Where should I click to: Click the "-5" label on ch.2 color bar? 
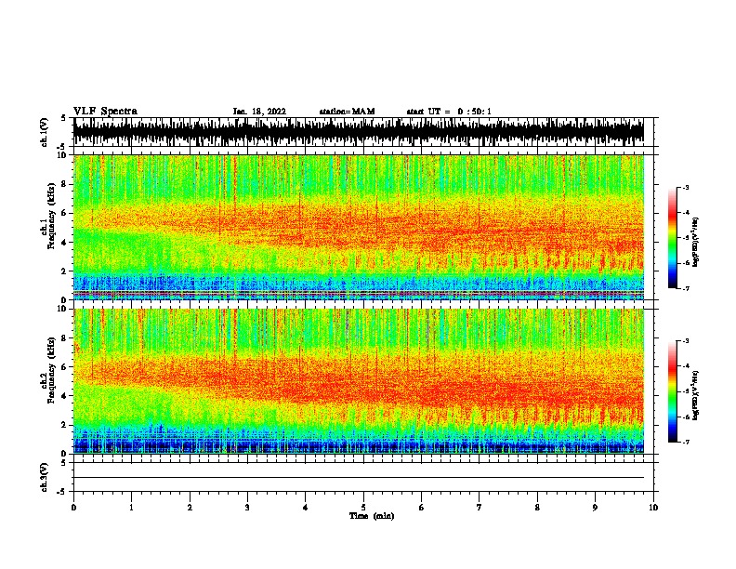(686, 391)
